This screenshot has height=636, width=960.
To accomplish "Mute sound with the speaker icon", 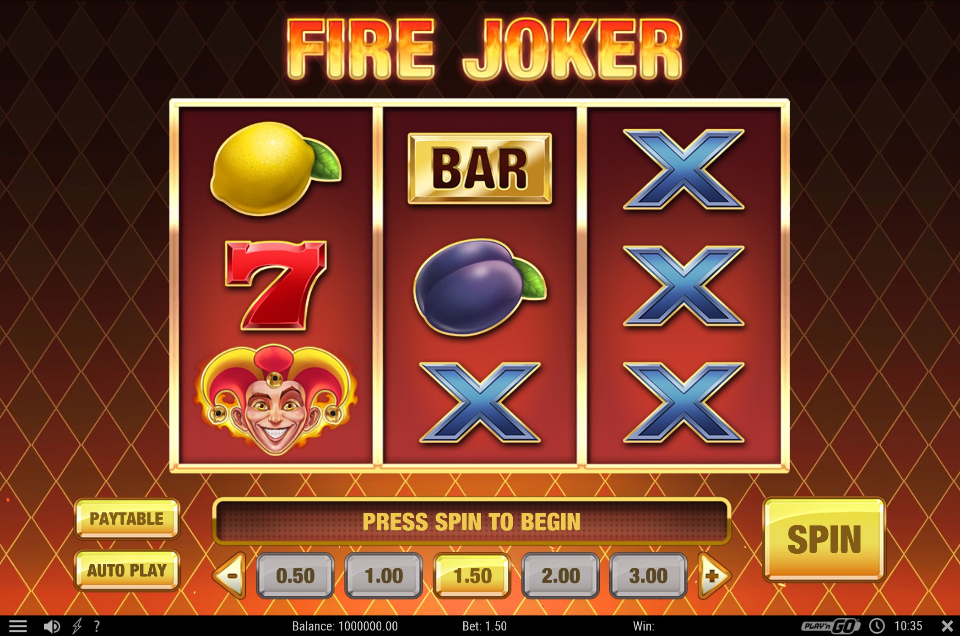I will pyautogui.click(x=52, y=626).
